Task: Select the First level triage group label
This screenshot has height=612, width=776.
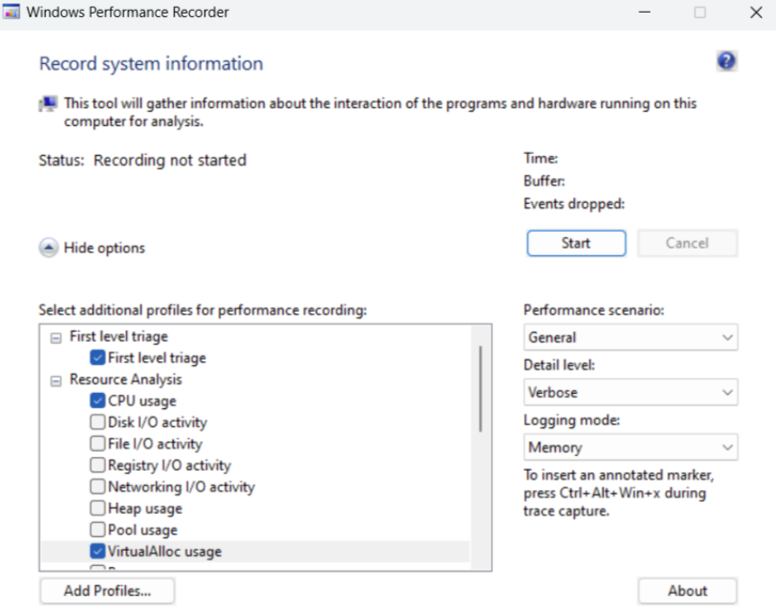Action: pyautogui.click(x=119, y=336)
